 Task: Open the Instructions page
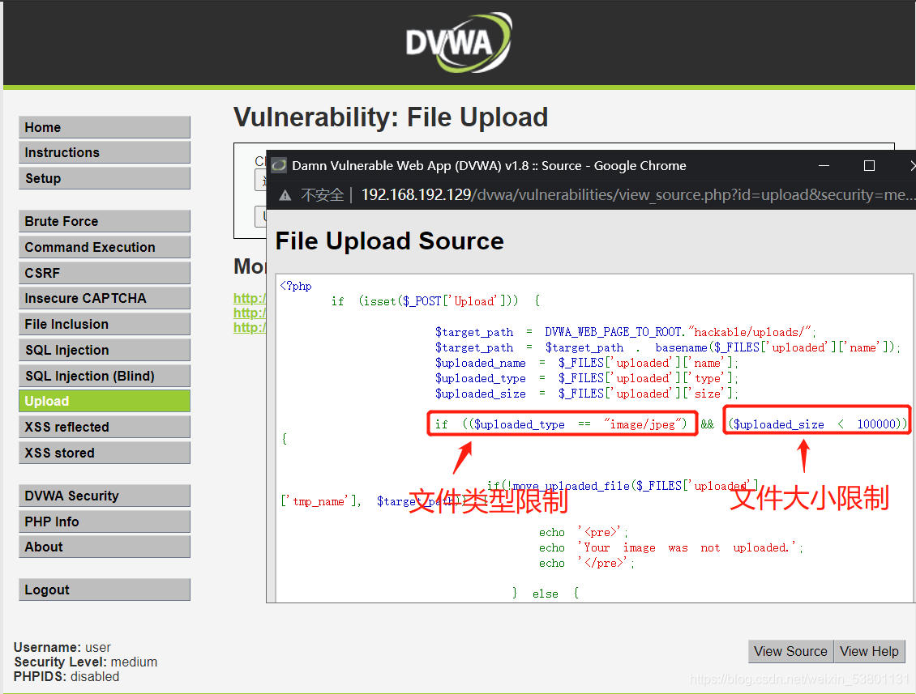(x=105, y=152)
